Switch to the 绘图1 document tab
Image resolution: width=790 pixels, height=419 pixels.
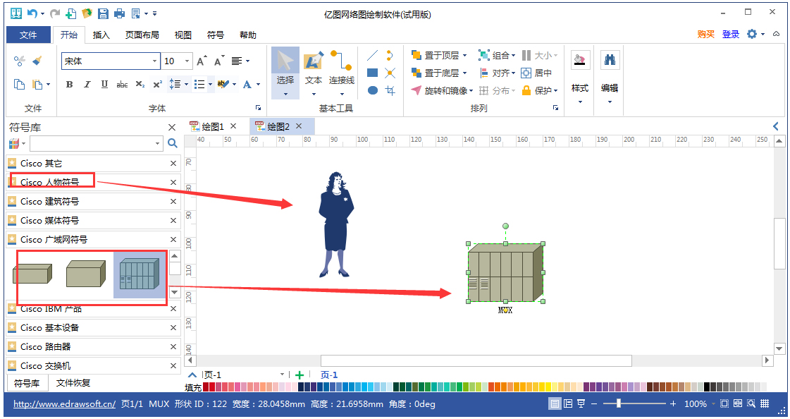pos(213,126)
